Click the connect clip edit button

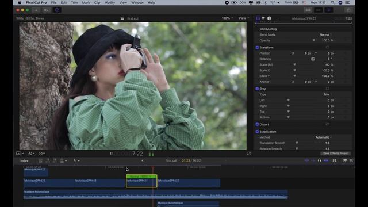pyautogui.click(x=40, y=161)
